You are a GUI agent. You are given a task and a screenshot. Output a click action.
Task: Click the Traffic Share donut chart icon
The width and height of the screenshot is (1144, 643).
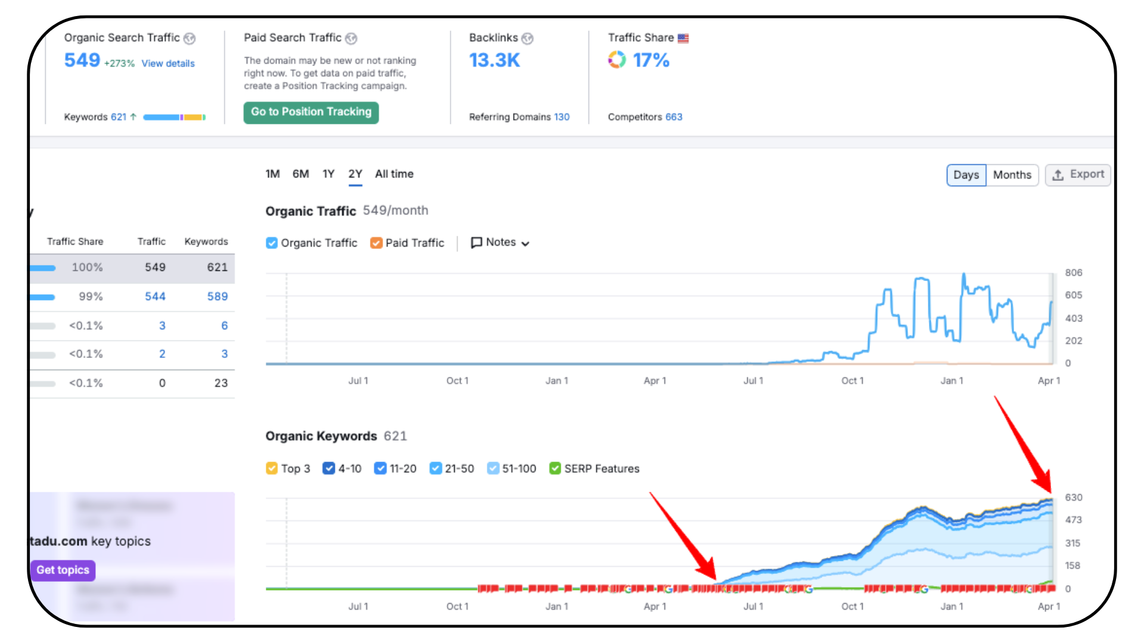617,60
